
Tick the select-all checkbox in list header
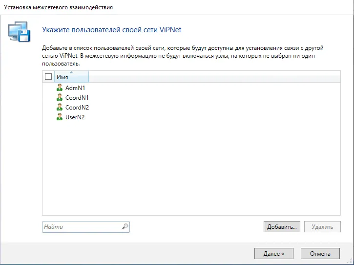[48, 77]
